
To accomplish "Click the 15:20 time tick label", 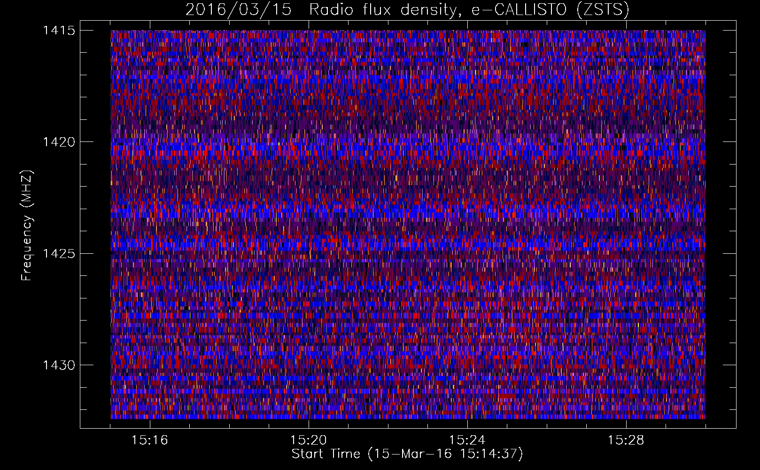I will [309, 440].
